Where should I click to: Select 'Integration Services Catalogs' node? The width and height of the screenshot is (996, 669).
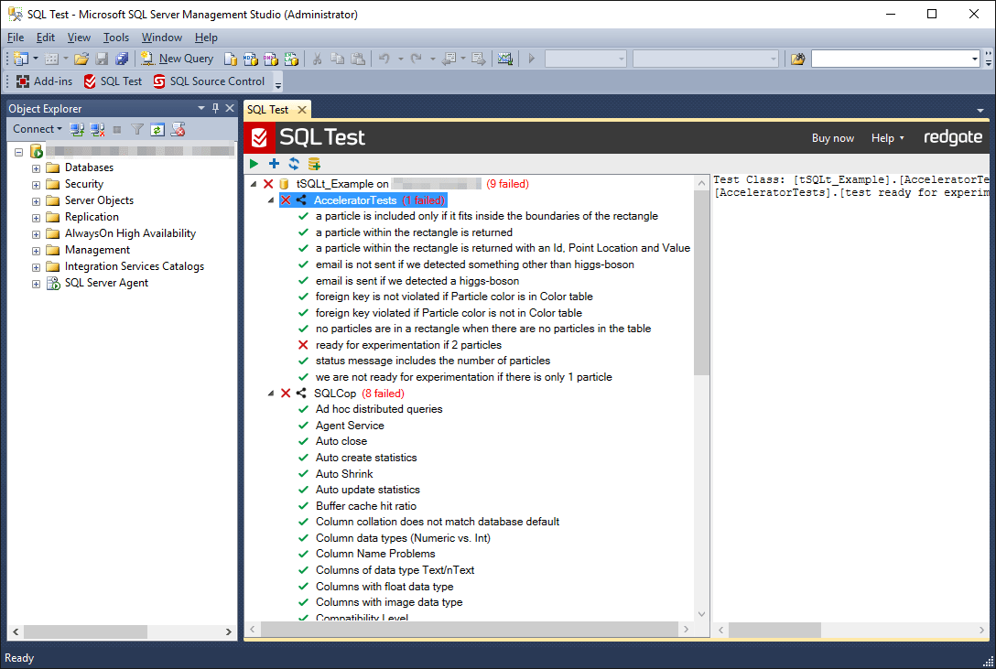[x=134, y=266]
